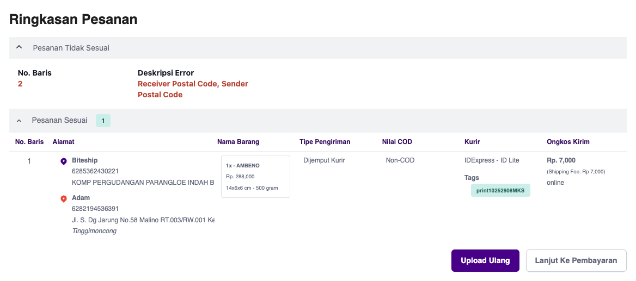Image resolution: width=636 pixels, height=281 pixels.
Task: Click the Pesanan Sesuai count badge
Action: [103, 121]
